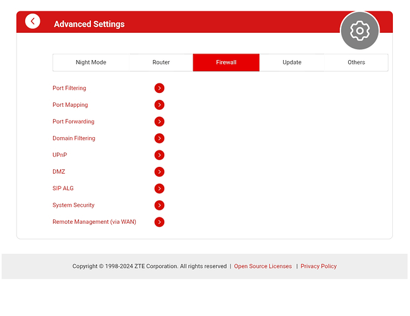This screenshot has width=410, height=316.
Task: Click the arrow icon beside Port Mapping
Action: 159,105
